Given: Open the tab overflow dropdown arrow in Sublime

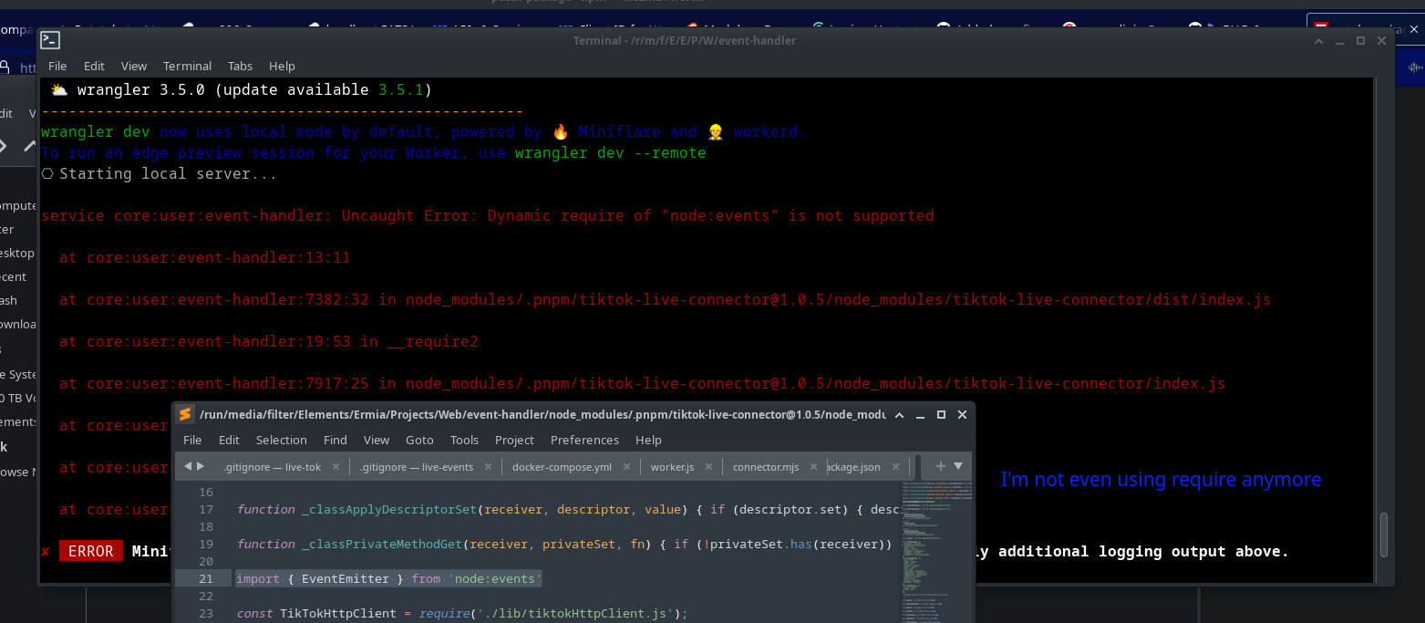Looking at the screenshot, I should 957,466.
